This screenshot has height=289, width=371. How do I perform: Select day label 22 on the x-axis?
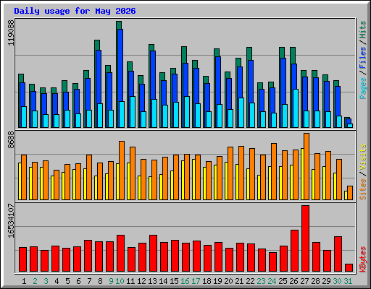click(x=250, y=281)
